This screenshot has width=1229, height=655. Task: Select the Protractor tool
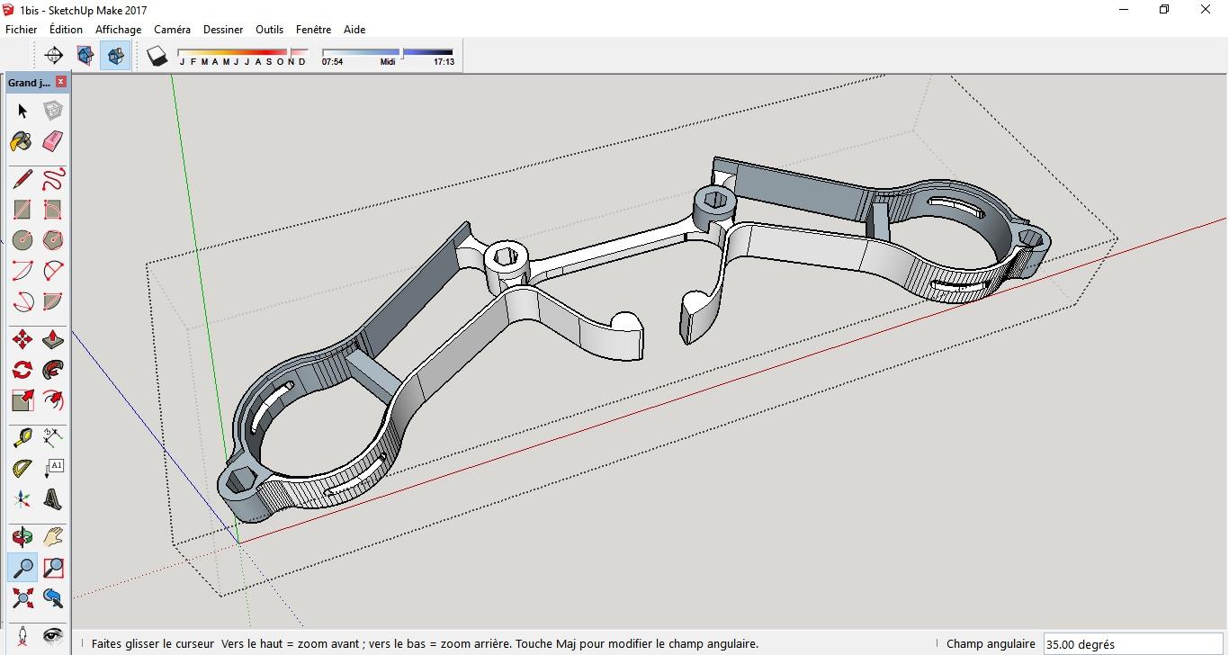(22, 469)
